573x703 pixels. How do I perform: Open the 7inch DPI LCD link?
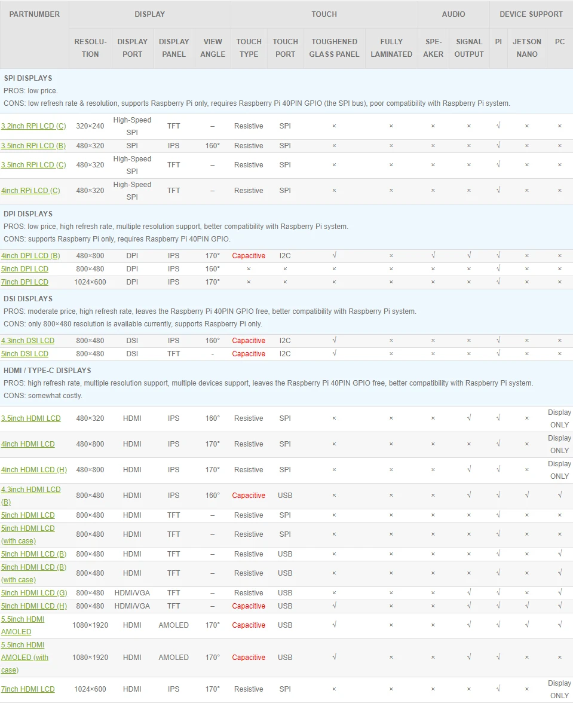[x=24, y=282]
